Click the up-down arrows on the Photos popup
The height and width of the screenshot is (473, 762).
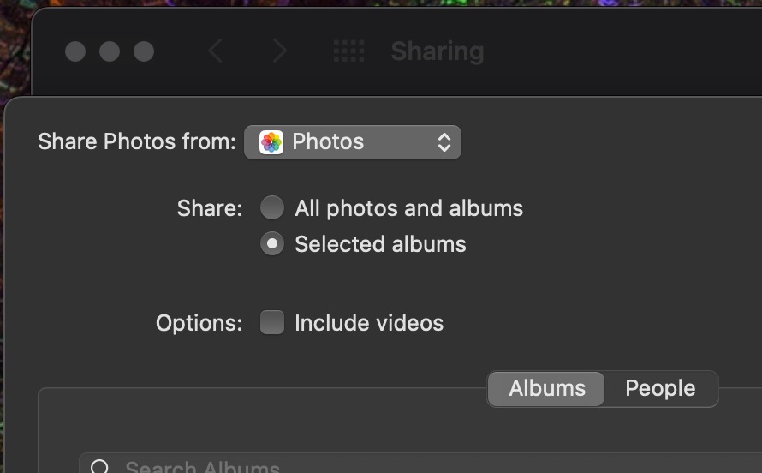[444, 142]
